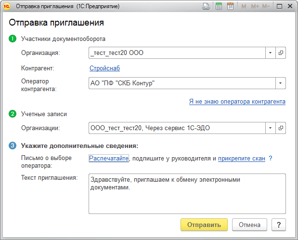298x240 pixels.
Task: Open the account record via open button
Action: pos(281,128)
